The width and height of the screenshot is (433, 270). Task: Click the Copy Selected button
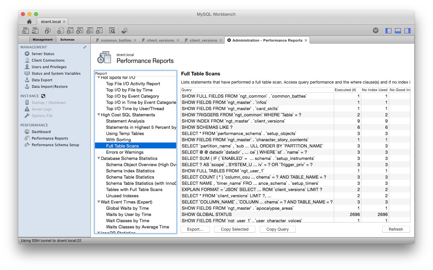(235, 229)
